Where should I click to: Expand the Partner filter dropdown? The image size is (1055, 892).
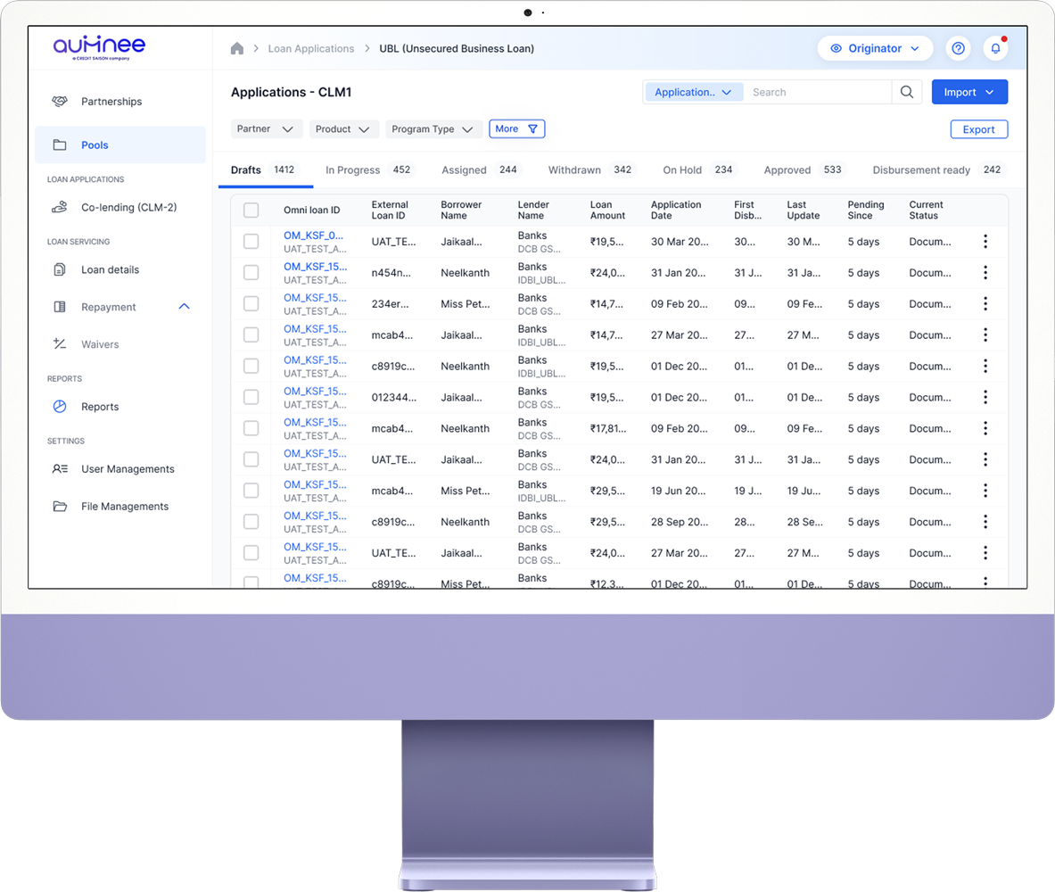266,129
